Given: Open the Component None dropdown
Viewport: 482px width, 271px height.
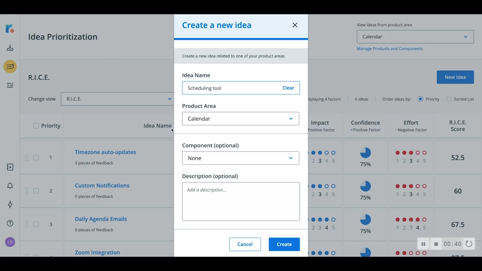Looking at the screenshot, I should pyautogui.click(x=240, y=158).
